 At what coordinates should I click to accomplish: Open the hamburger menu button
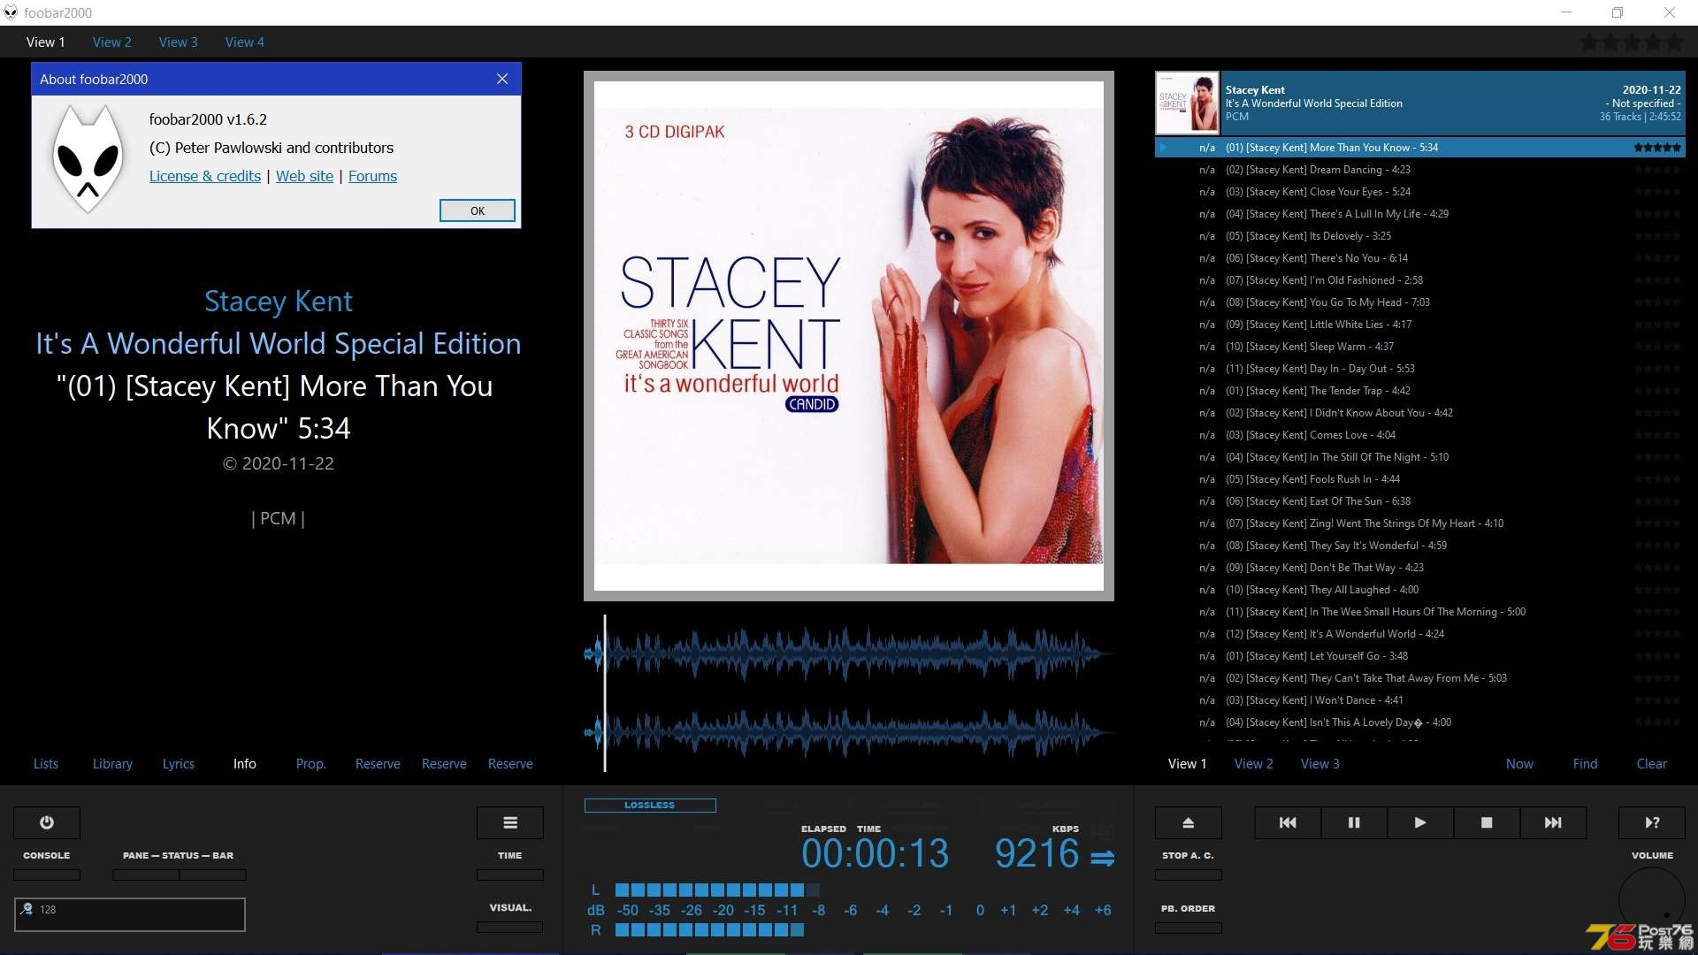point(510,822)
